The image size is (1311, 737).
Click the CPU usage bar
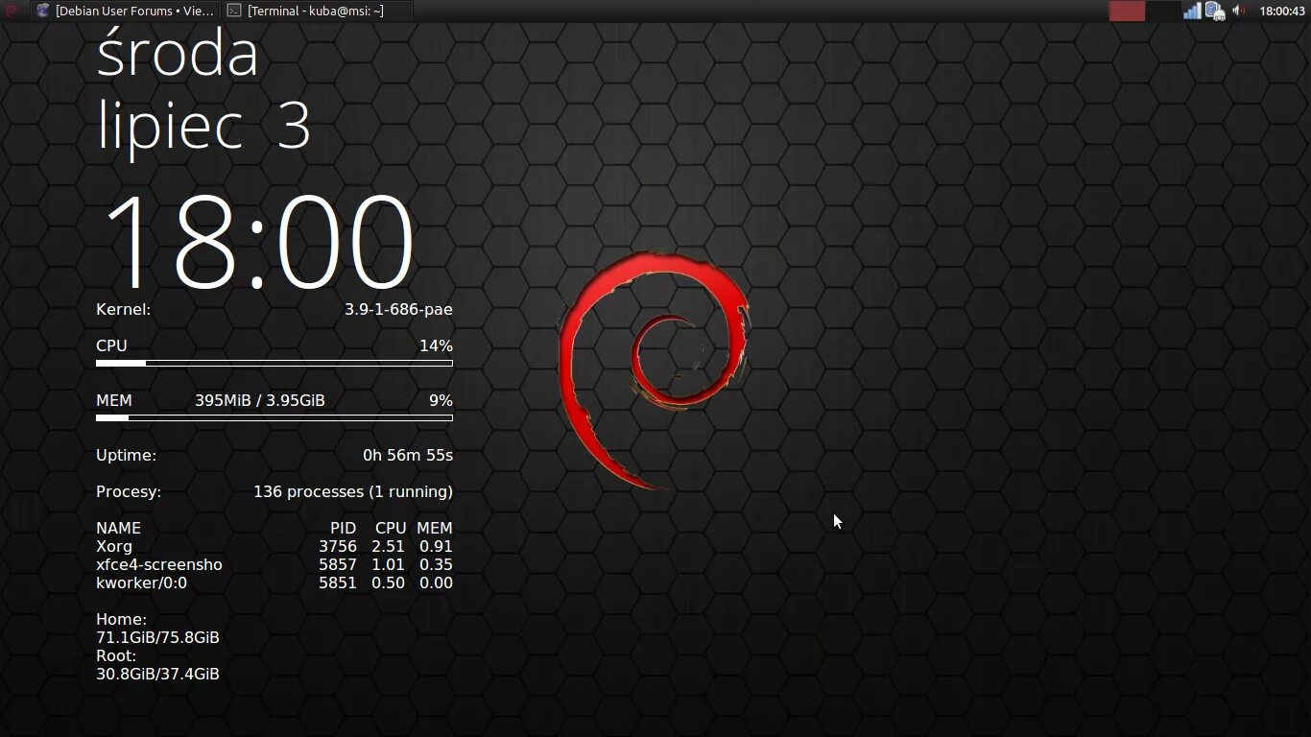(274, 364)
